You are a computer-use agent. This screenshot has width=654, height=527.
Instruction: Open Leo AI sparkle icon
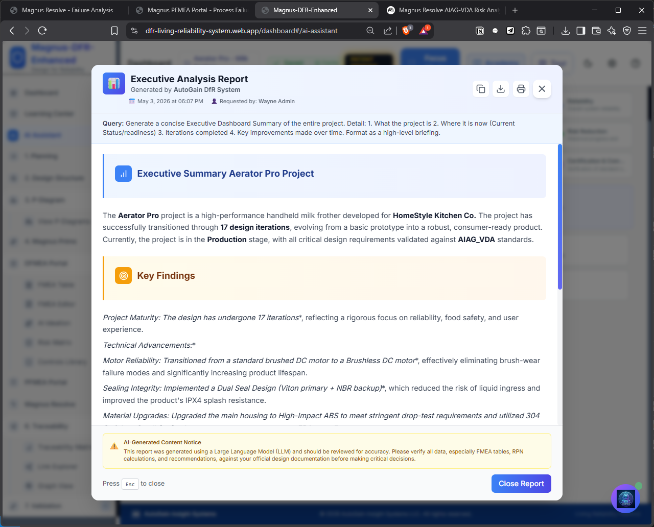[x=612, y=31]
